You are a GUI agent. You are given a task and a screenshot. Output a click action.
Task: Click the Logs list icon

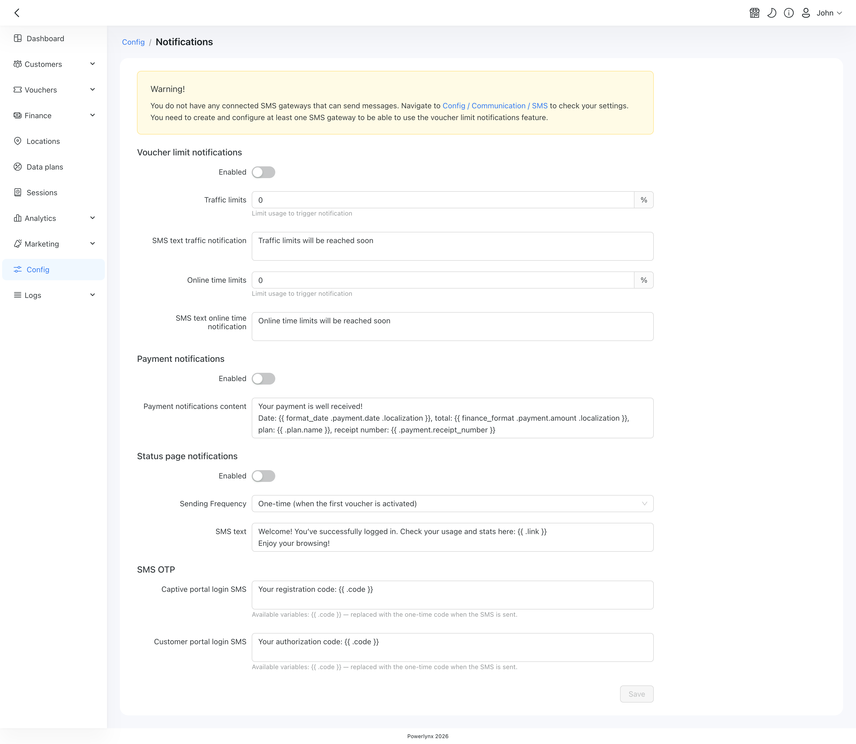(x=18, y=295)
